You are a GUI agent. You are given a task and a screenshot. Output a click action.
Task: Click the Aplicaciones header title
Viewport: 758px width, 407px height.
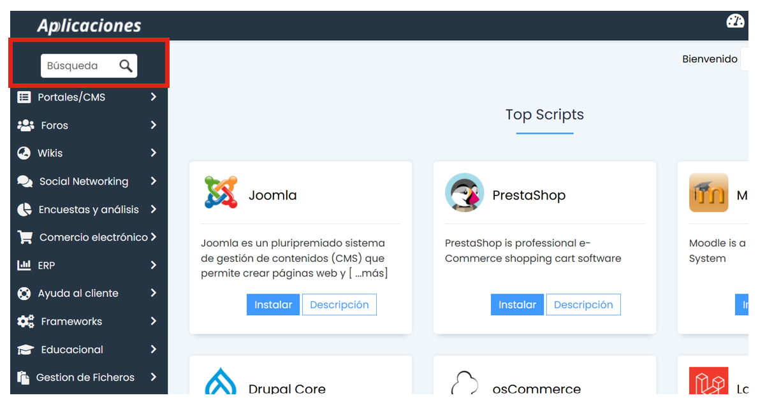click(89, 25)
